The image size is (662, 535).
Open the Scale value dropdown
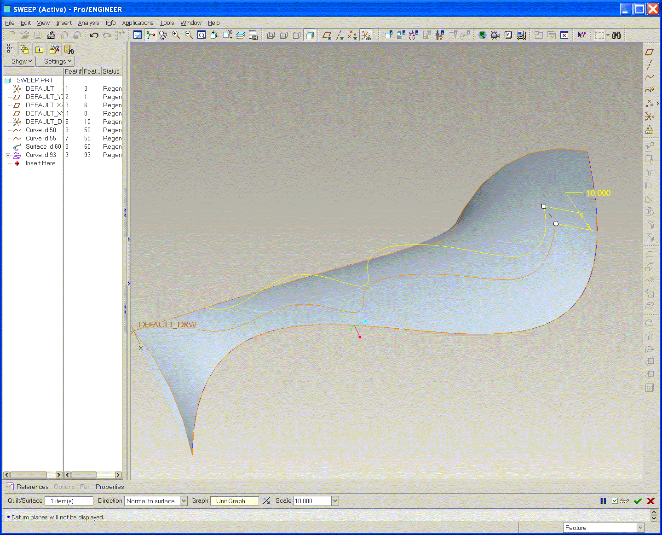(335, 501)
